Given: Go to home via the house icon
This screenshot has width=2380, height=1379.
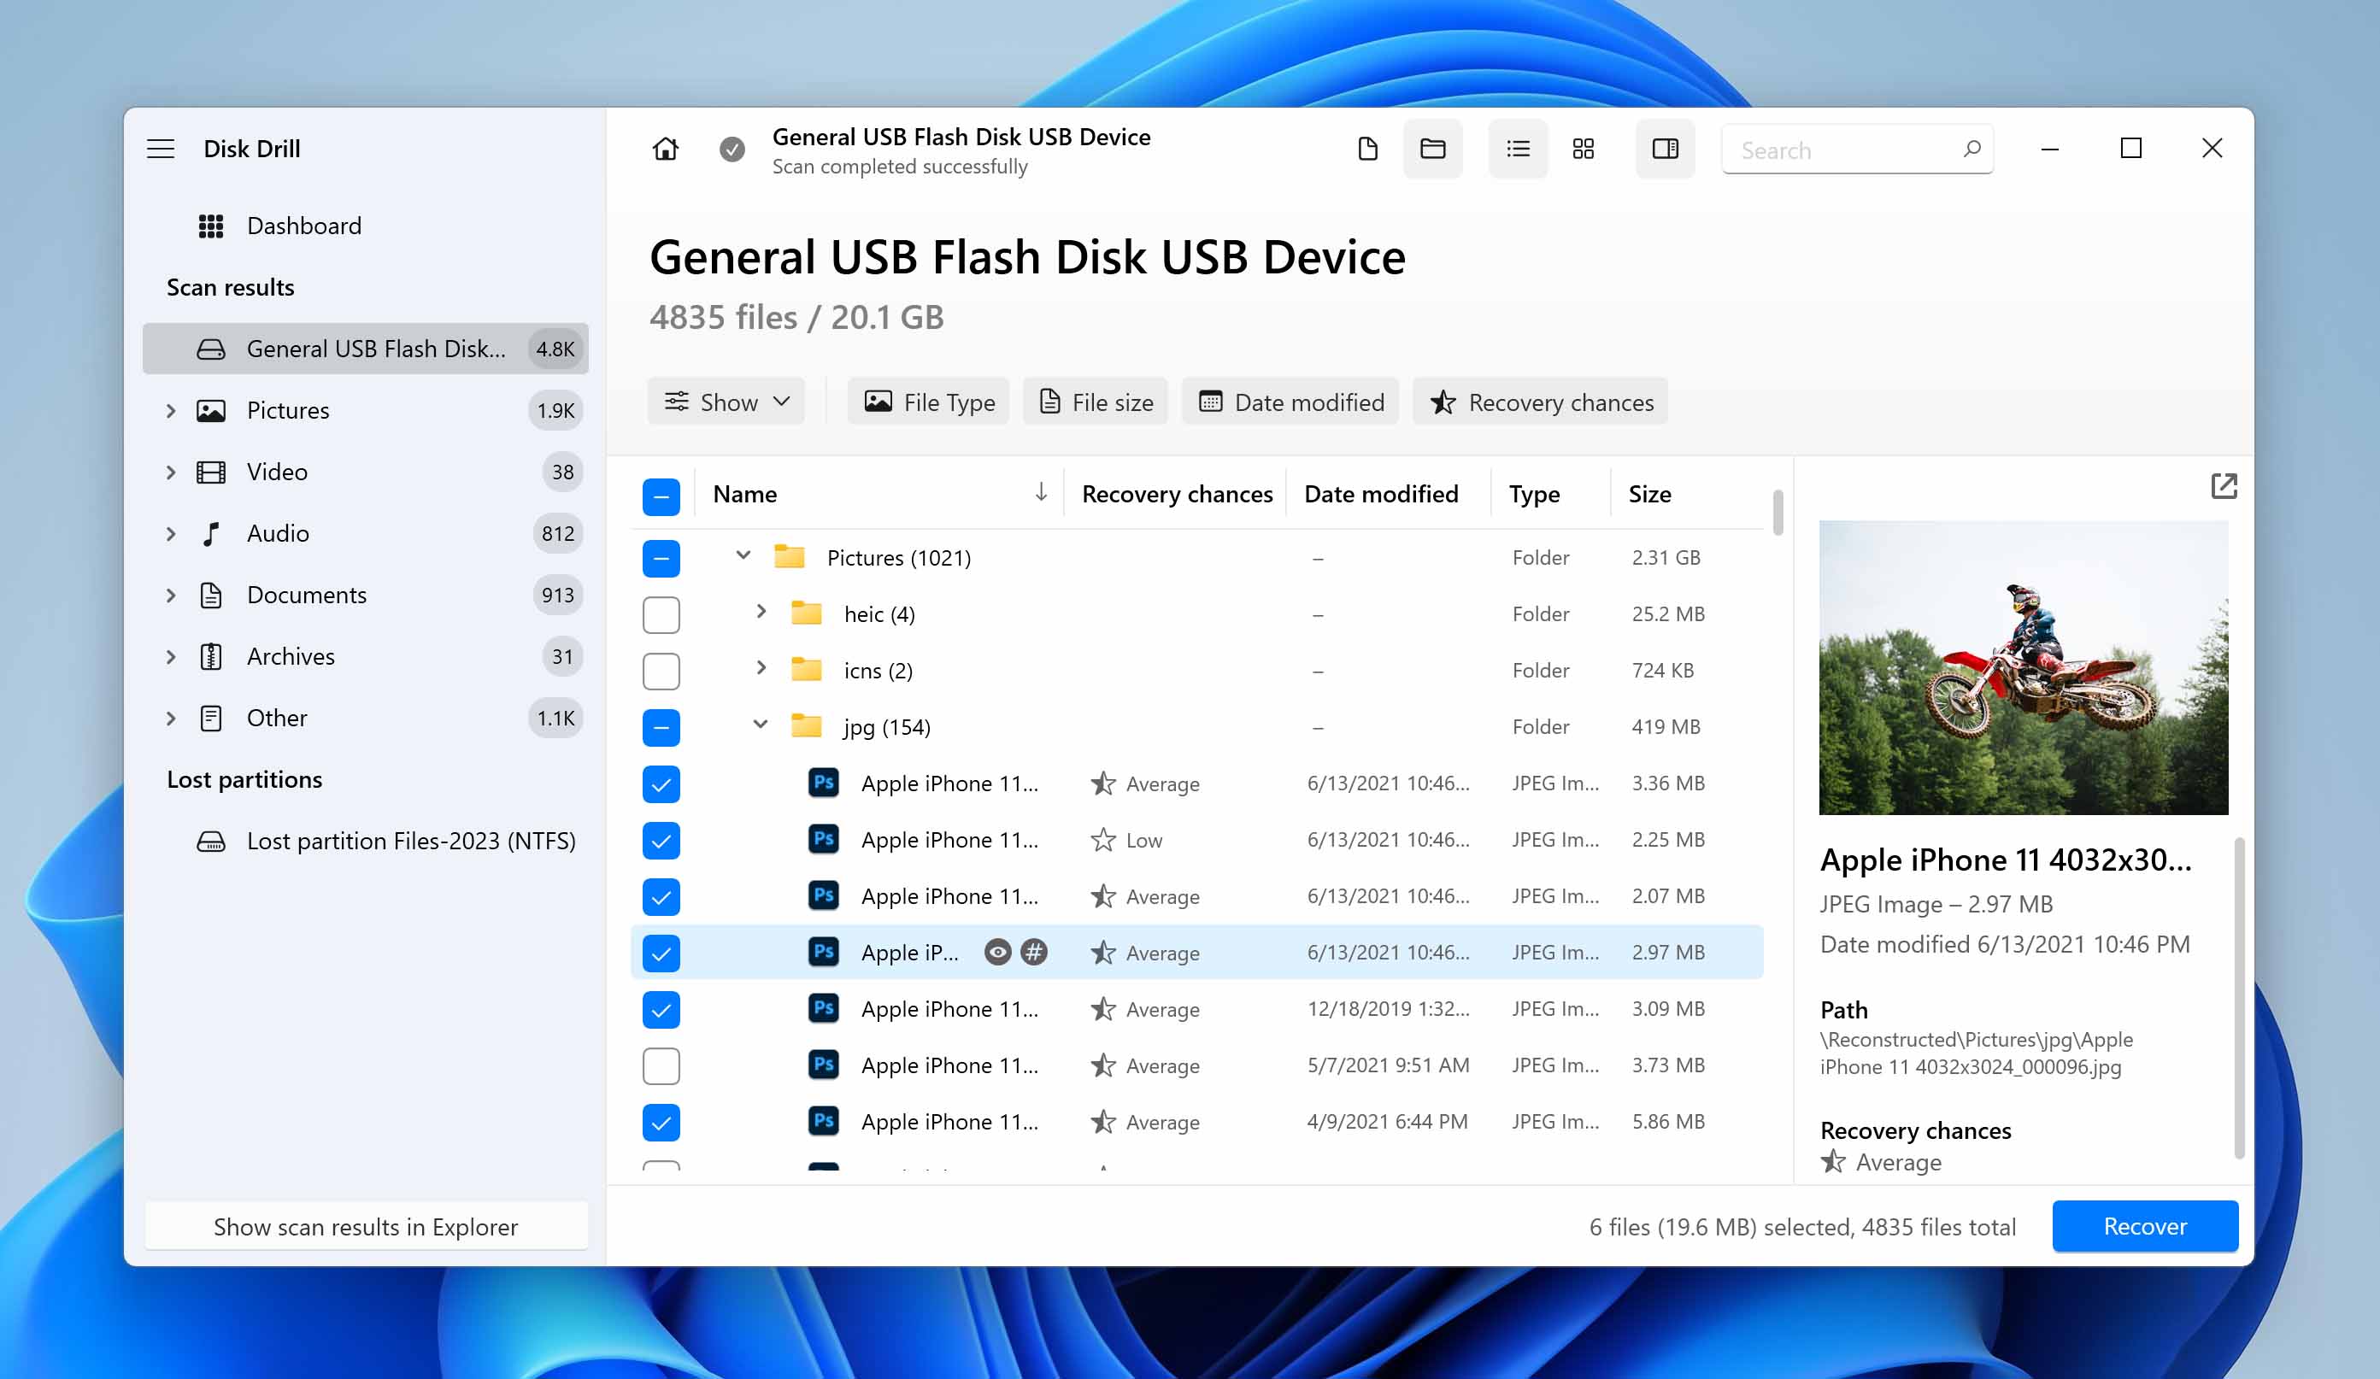Looking at the screenshot, I should [665, 149].
